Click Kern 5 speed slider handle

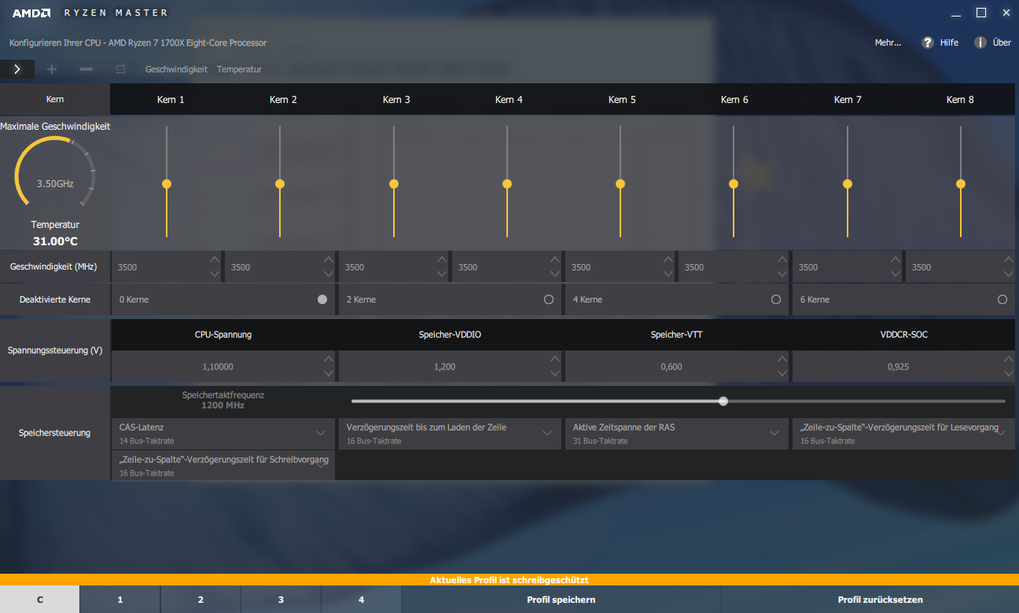[x=620, y=184]
